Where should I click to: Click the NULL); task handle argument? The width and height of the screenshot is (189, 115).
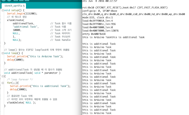pyautogui.click(x=17, y=40)
